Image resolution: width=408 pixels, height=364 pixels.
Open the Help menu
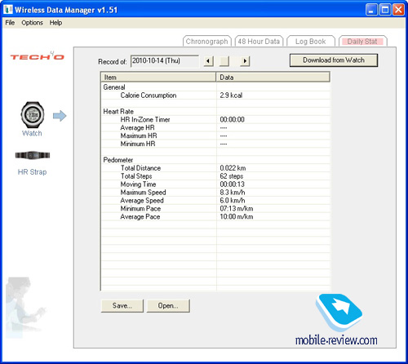tap(55, 23)
